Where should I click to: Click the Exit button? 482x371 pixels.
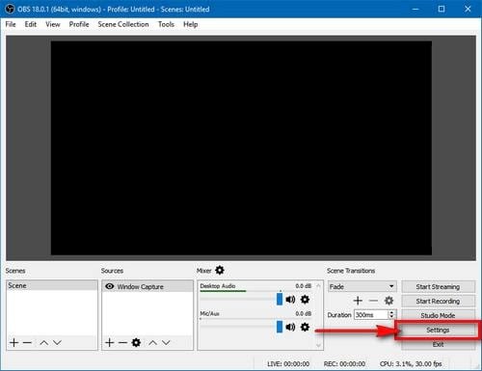pyautogui.click(x=438, y=344)
